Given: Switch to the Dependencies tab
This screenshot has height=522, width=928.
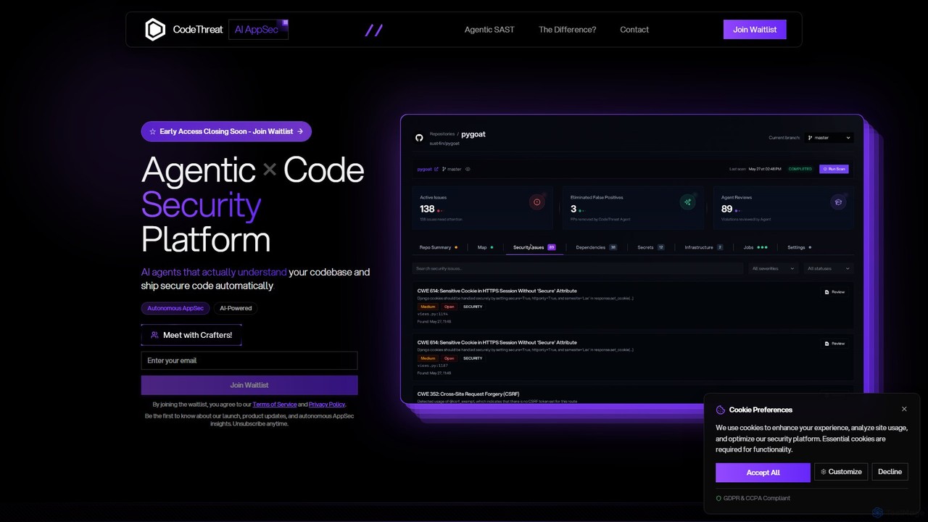Looking at the screenshot, I should 596,247.
